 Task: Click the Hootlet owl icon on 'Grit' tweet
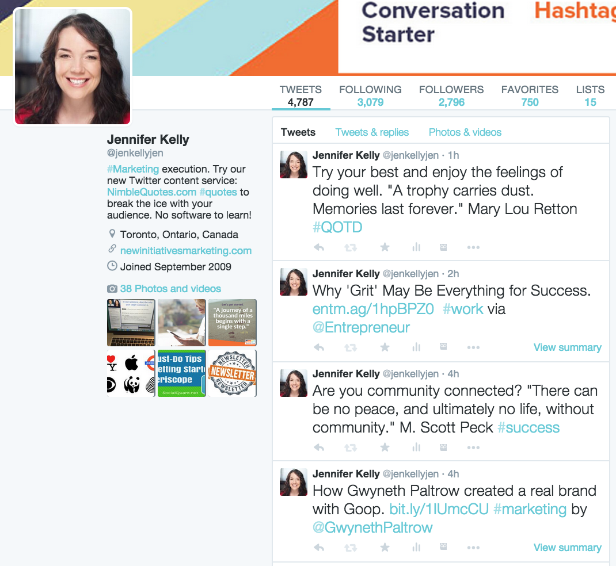443,347
